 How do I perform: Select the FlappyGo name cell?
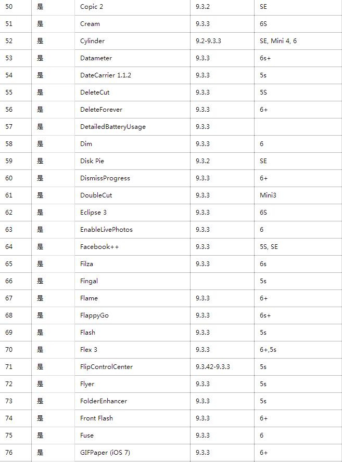pyautogui.click(x=94, y=315)
